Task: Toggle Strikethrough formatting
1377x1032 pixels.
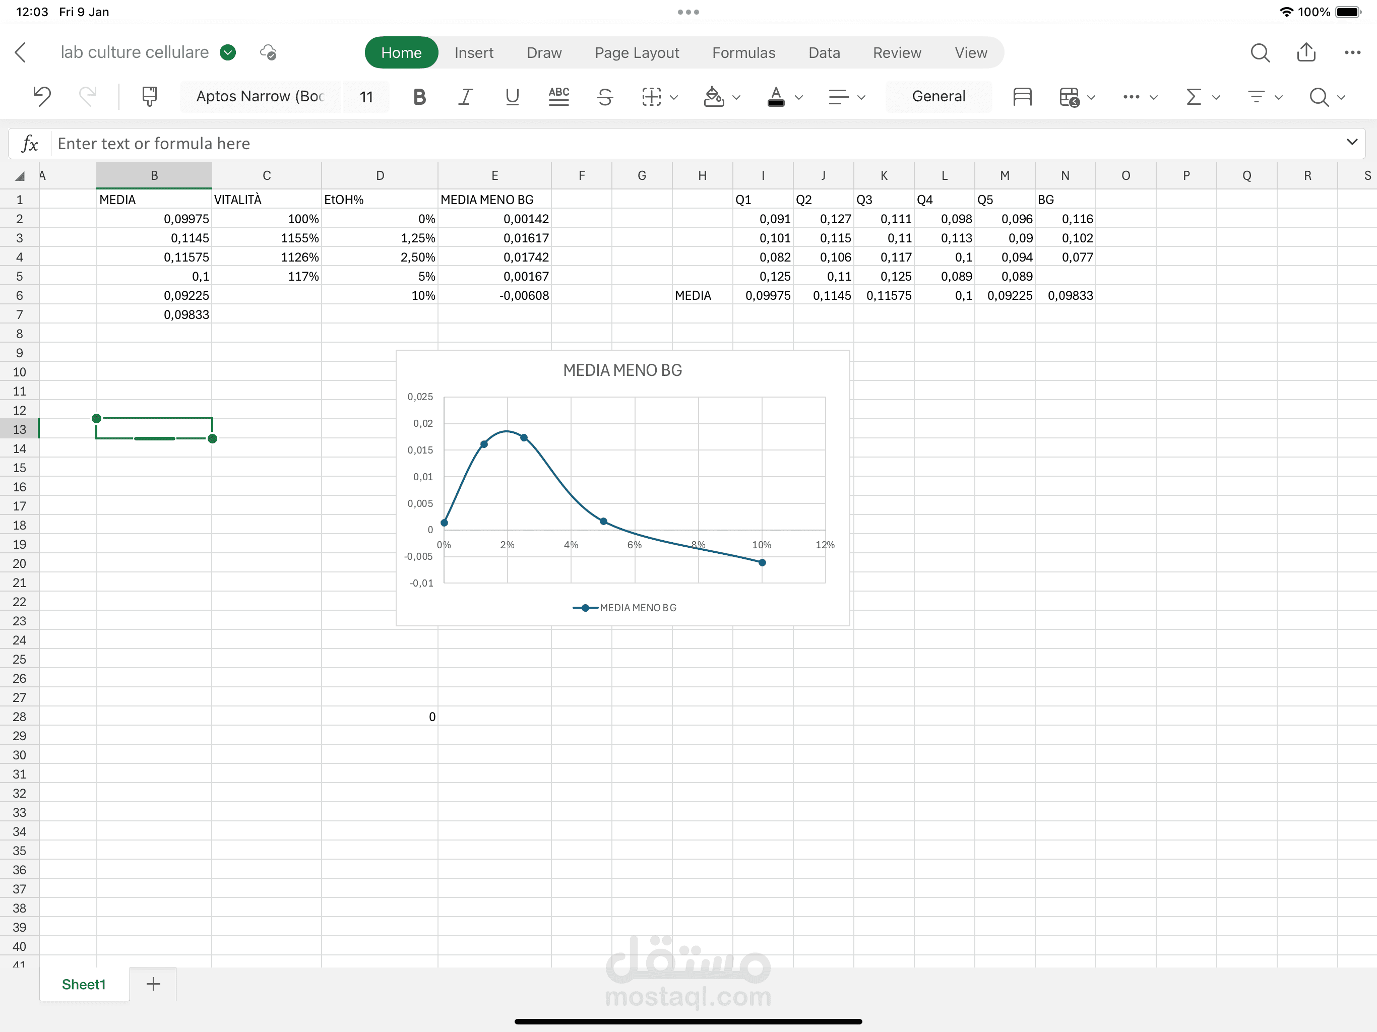Action: pyautogui.click(x=604, y=96)
